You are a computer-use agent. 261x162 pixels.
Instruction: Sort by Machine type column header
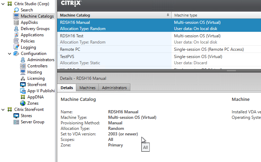(x=216, y=15)
